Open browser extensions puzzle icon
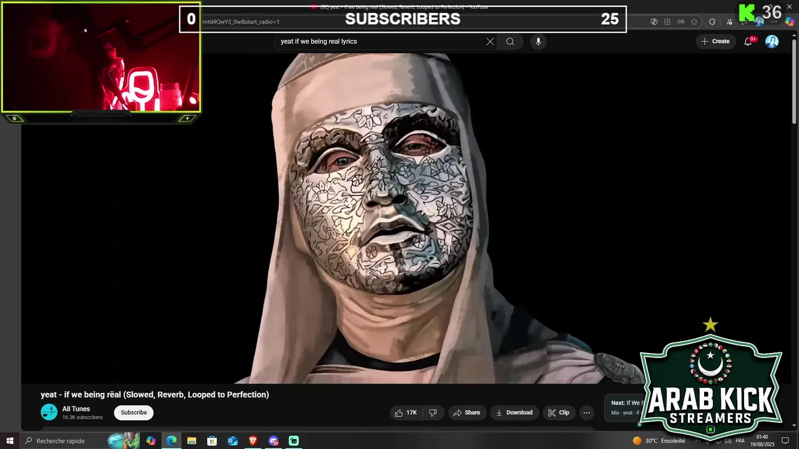The height and width of the screenshot is (449, 799). (712, 21)
